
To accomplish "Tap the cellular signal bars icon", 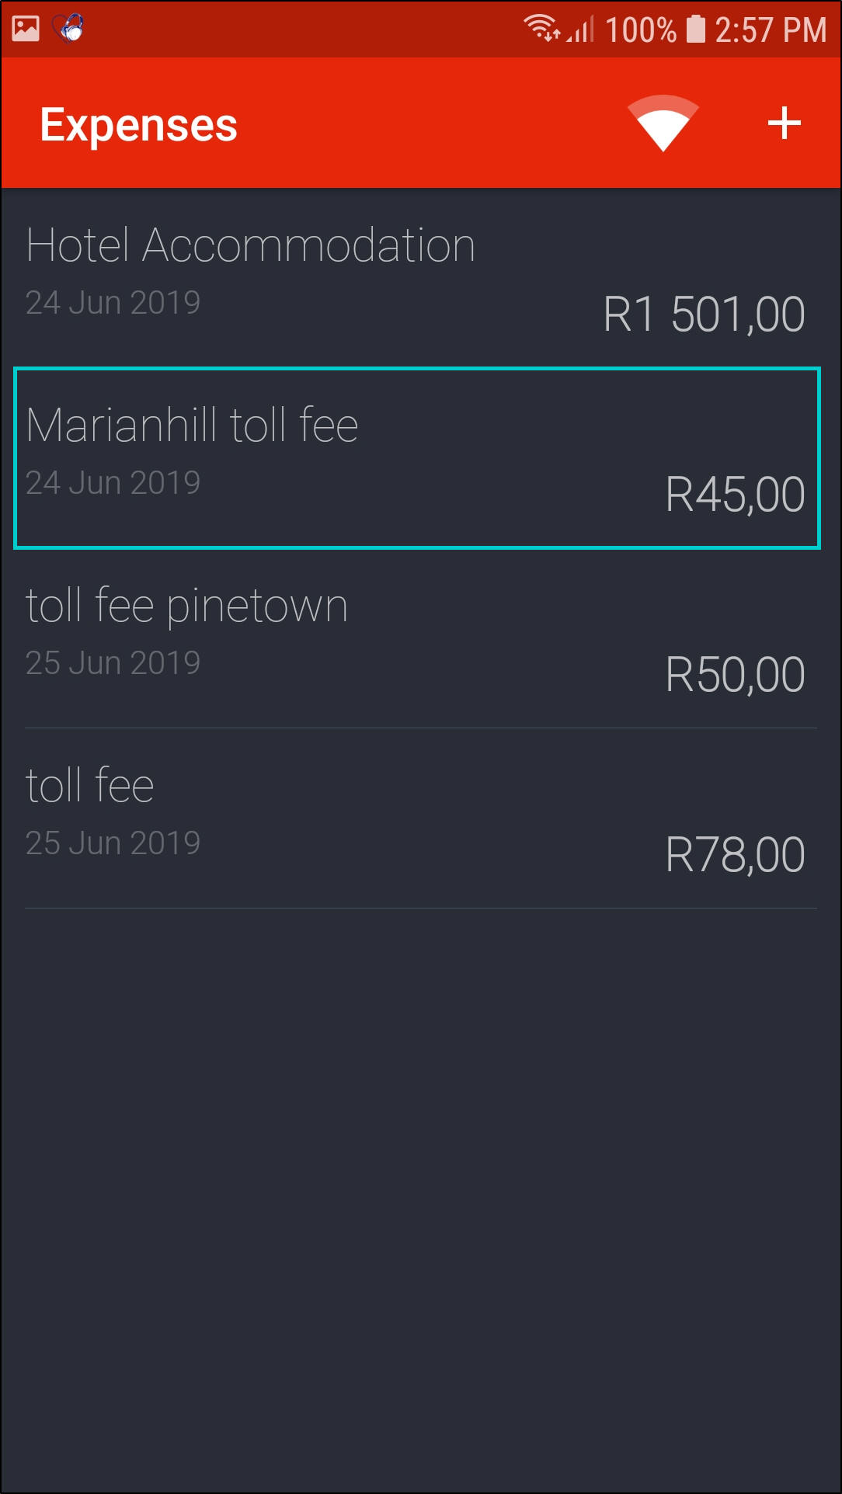I will click(x=581, y=30).
